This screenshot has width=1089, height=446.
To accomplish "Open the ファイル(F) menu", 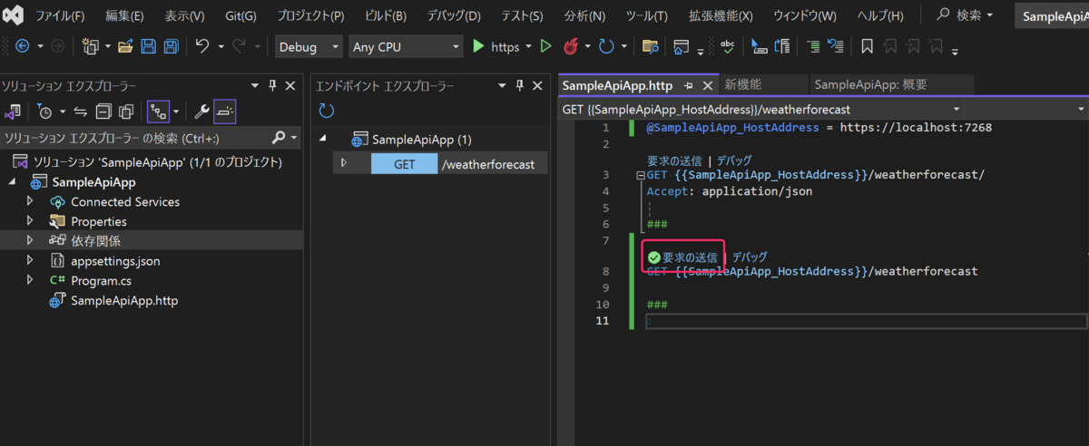I will [60, 15].
